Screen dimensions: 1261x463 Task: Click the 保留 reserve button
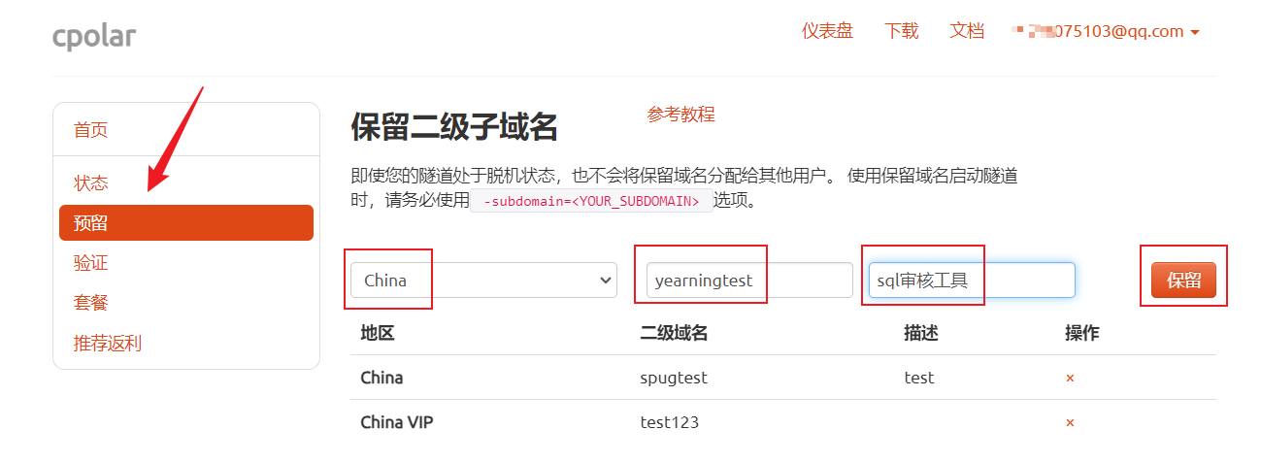[x=1183, y=281]
